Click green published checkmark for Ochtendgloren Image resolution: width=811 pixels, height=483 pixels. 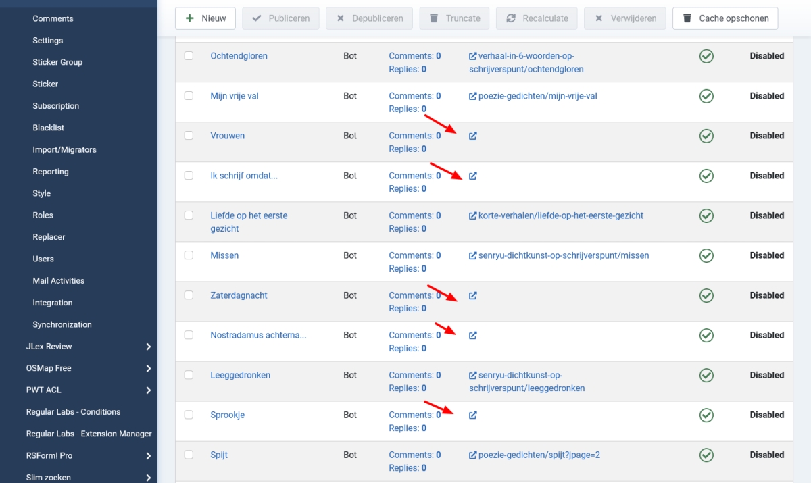pos(706,56)
